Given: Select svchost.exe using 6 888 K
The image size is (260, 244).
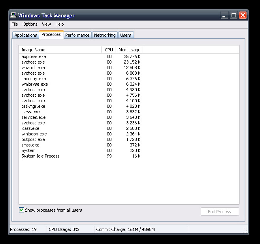Looking at the screenshot, I should click(81, 73).
